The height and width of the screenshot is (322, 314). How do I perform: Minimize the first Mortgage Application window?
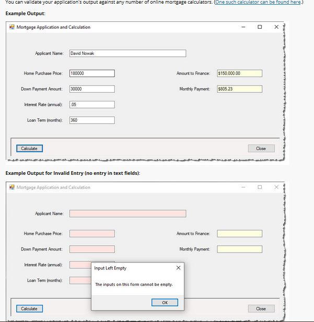click(x=243, y=27)
